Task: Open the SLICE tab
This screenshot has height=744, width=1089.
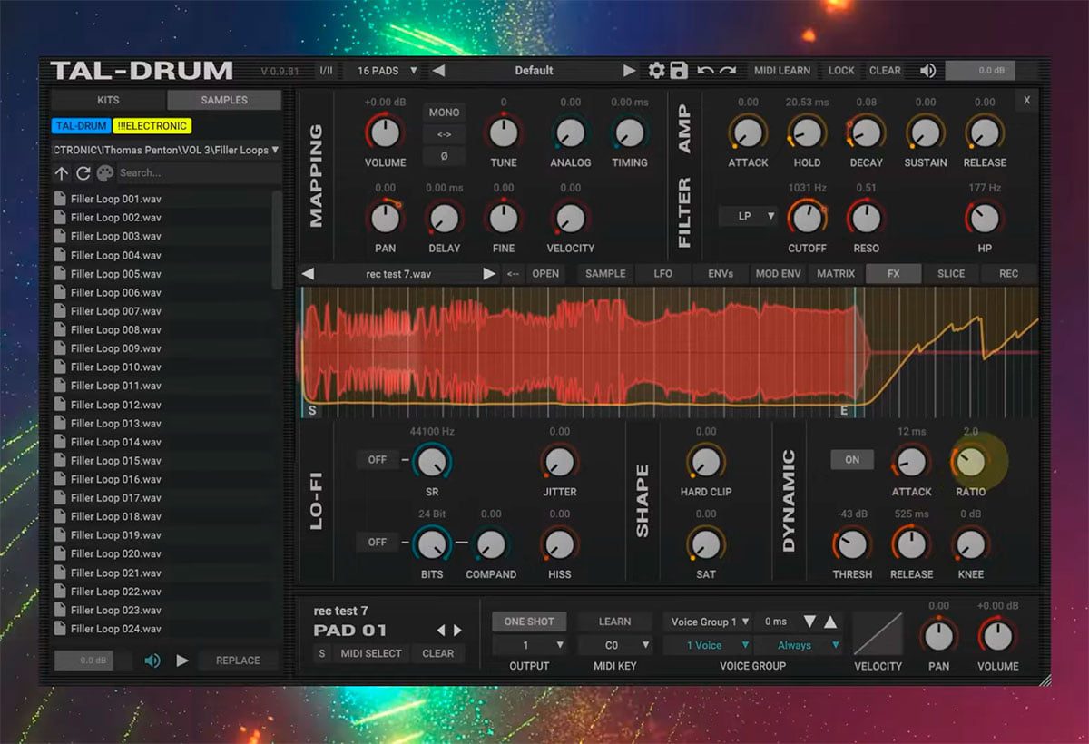Action: pos(951,273)
